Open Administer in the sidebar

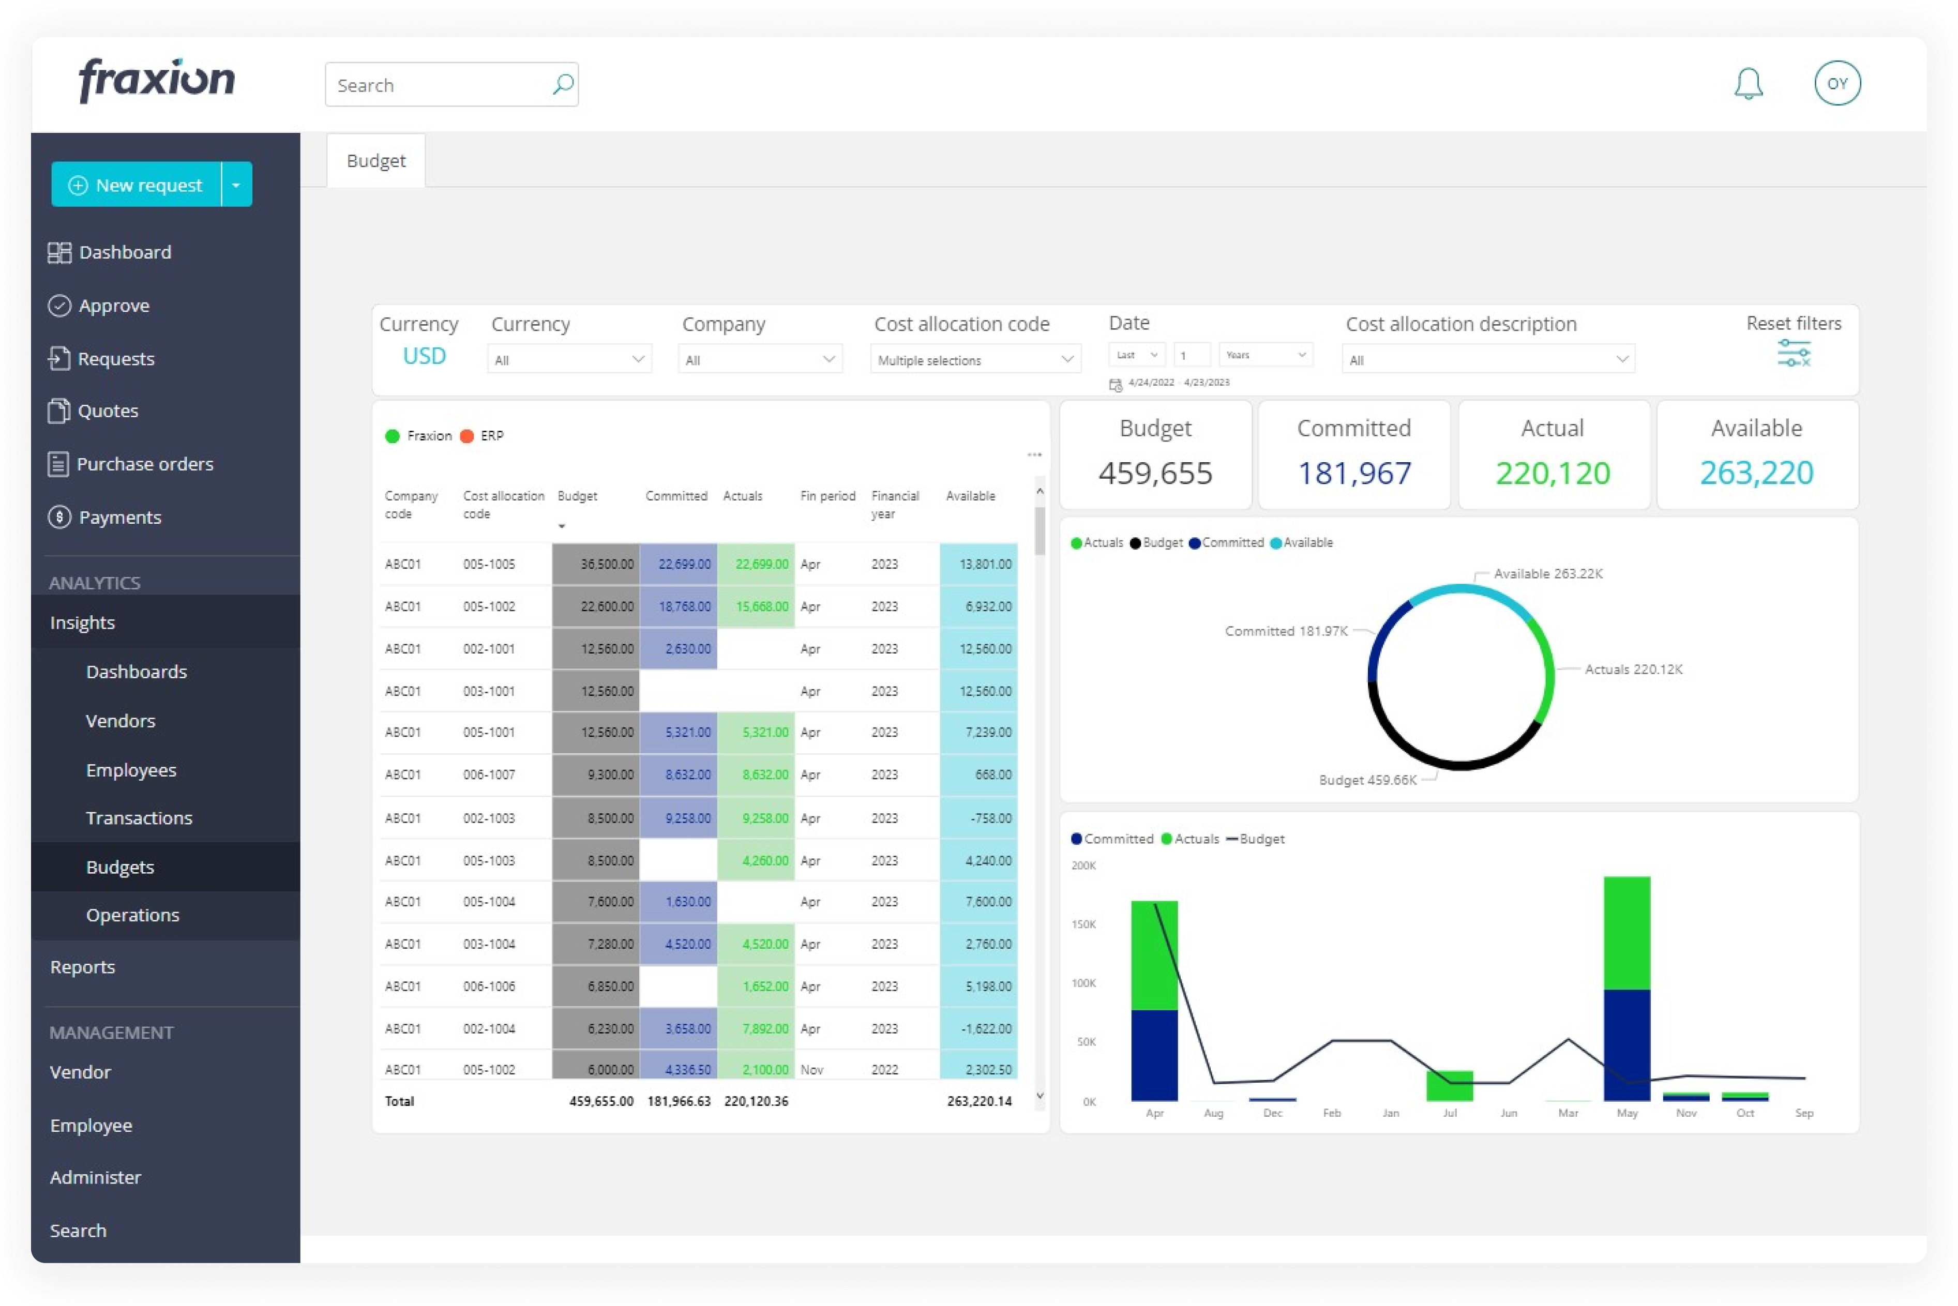[96, 1177]
